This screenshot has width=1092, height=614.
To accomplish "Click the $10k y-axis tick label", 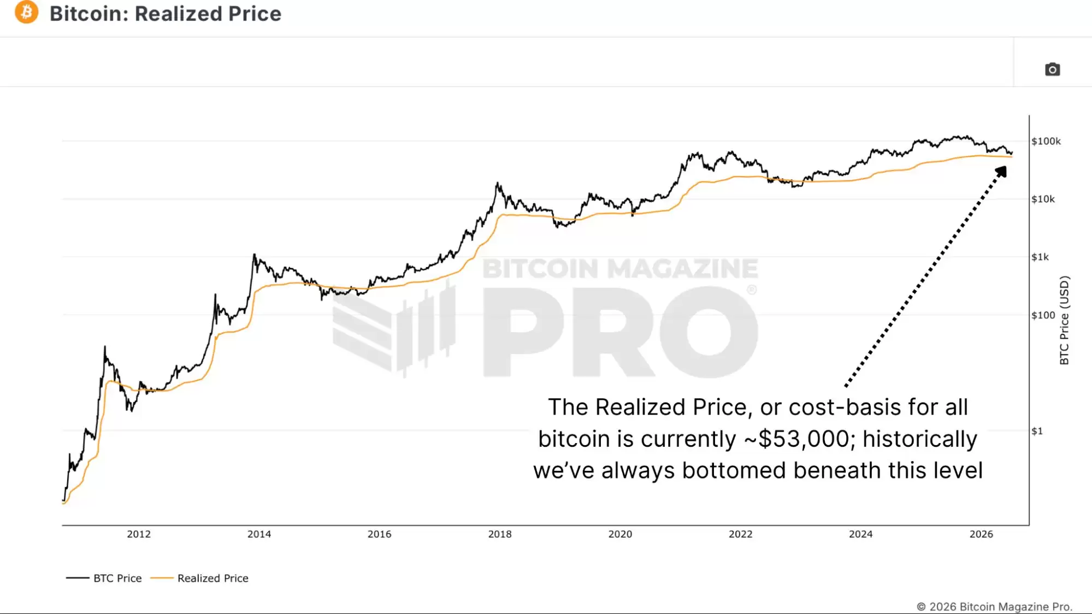I will (1043, 199).
